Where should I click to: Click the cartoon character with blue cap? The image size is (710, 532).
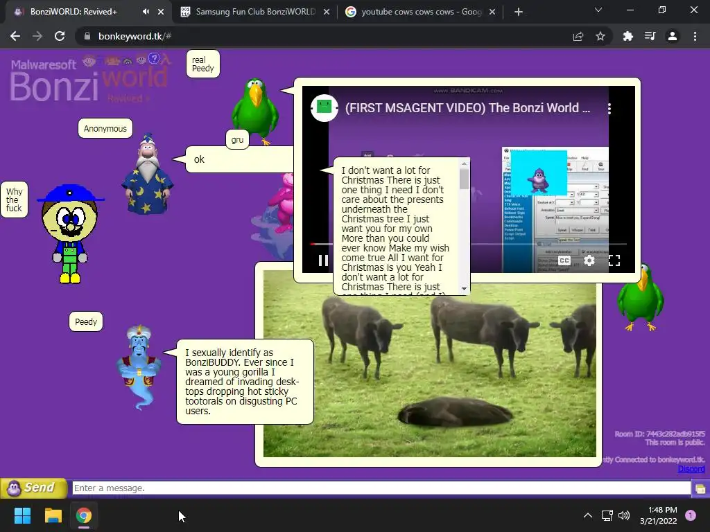[70, 233]
